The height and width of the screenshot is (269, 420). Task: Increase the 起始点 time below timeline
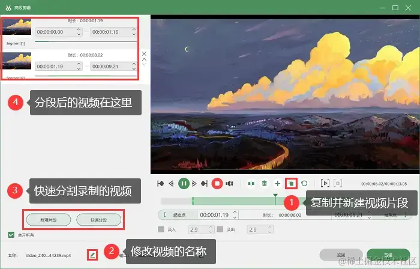pyautogui.click(x=235, y=213)
